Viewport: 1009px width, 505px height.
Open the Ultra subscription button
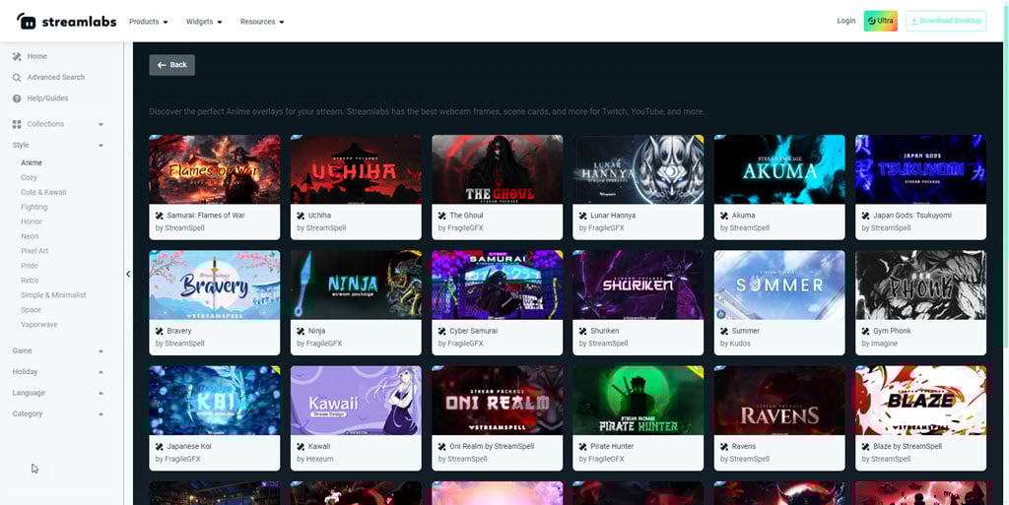pyautogui.click(x=880, y=21)
